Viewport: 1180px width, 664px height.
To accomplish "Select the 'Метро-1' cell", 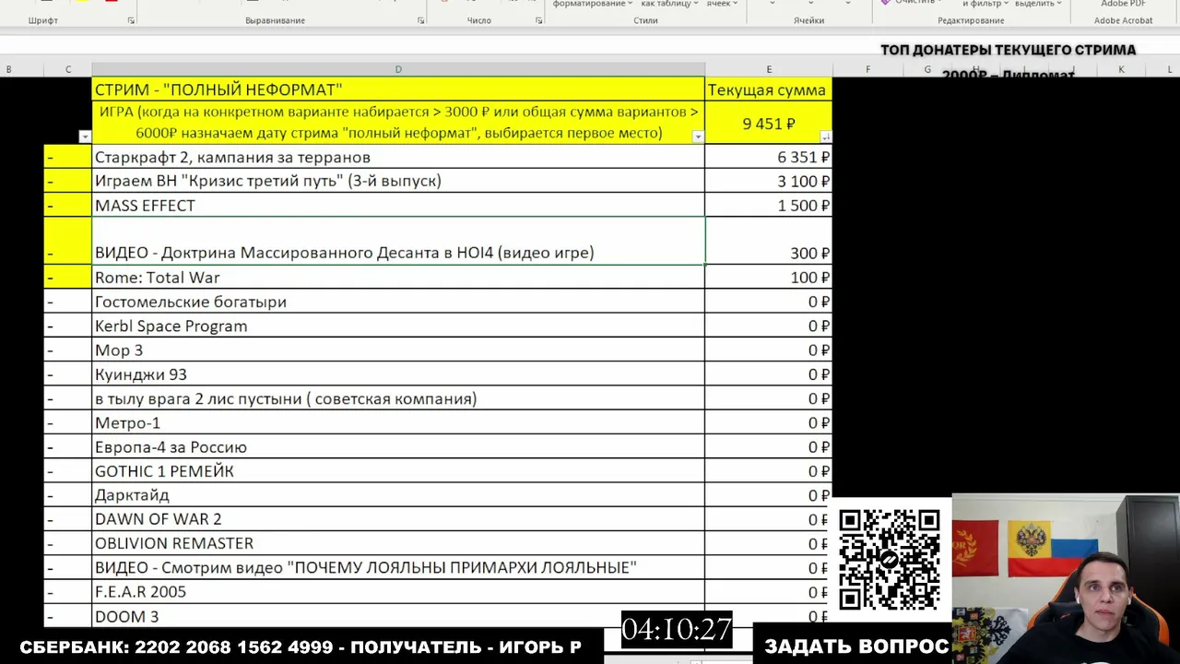I will coord(398,422).
